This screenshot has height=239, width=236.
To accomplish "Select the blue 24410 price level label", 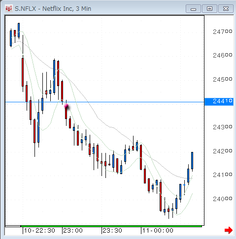I will coord(219,101).
